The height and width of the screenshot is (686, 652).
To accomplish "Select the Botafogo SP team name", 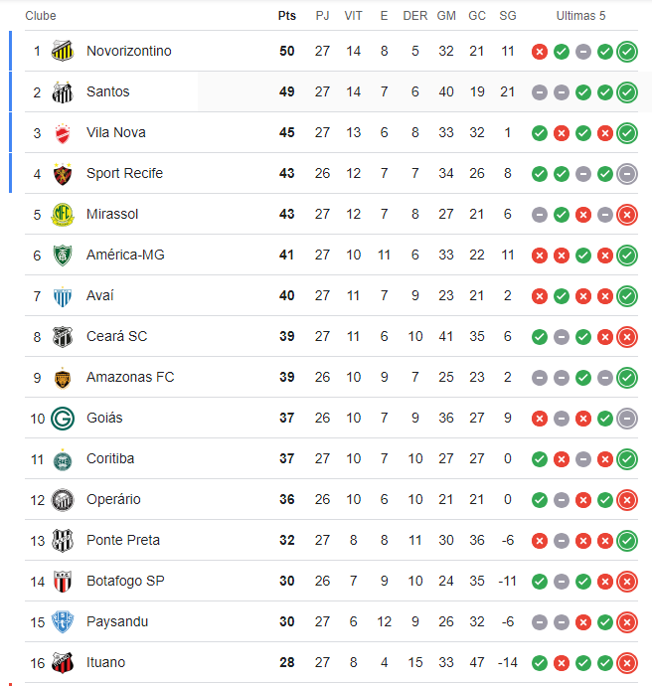I will coord(125,581).
